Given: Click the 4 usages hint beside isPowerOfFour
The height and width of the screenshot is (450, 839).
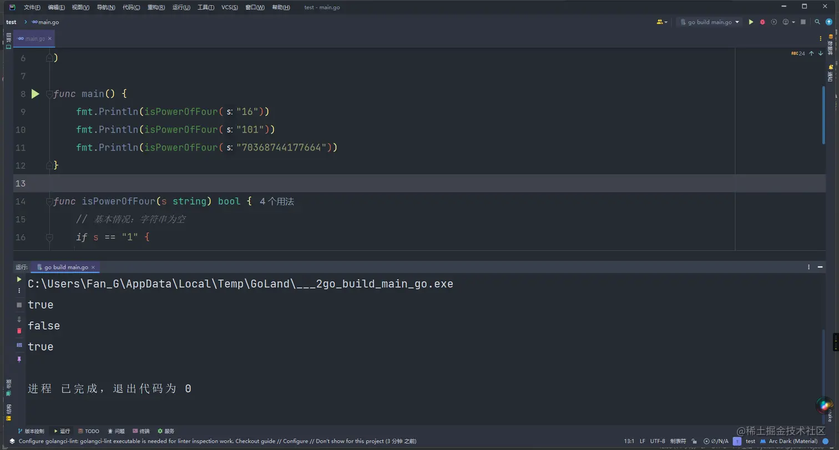Looking at the screenshot, I should [277, 201].
